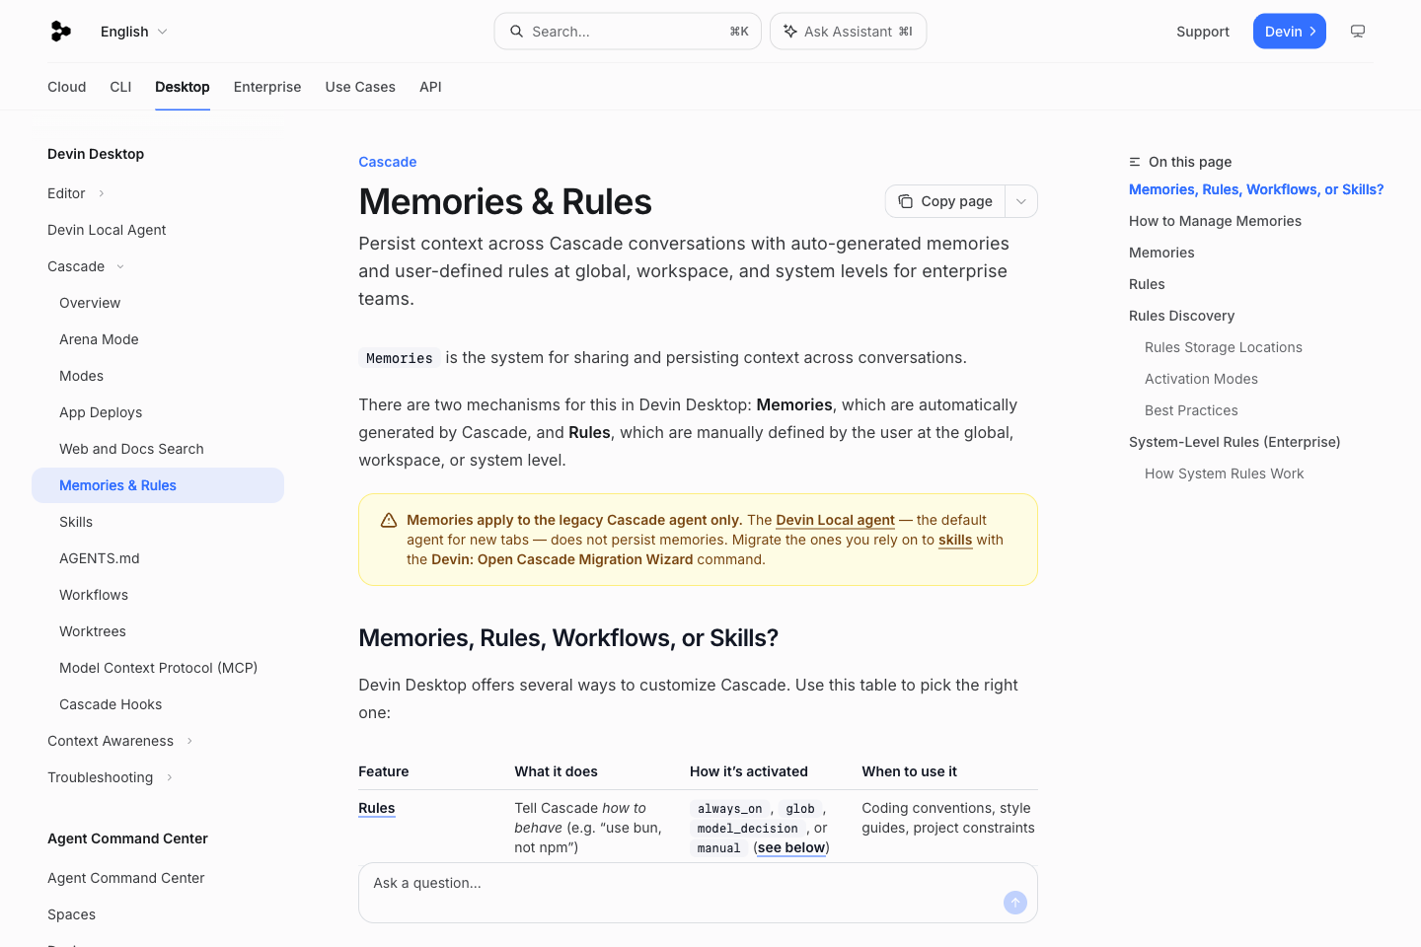
Task: Open the Overview sidebar page
Action: click(90, 303)
